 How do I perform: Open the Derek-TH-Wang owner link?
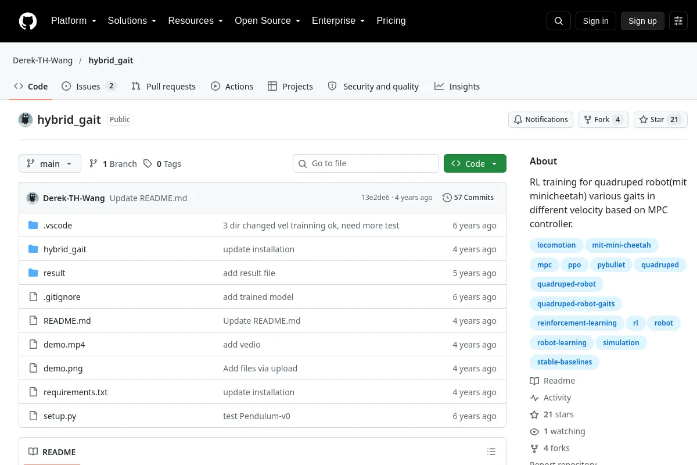(43, 60)
